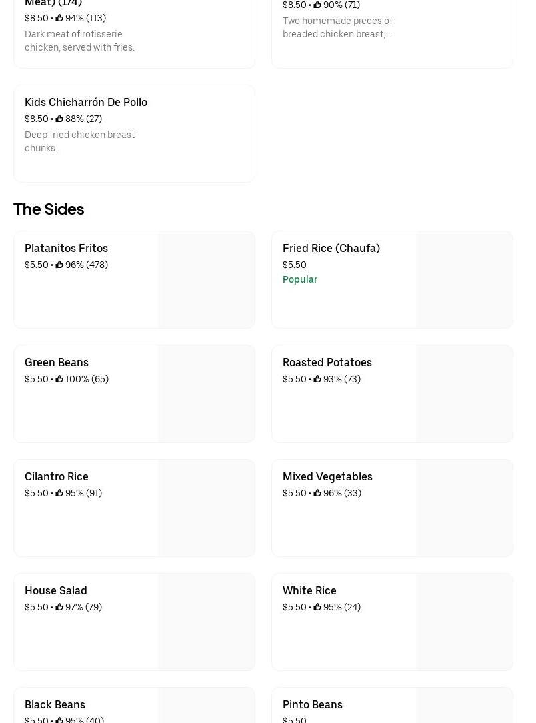The height and width of the screenshot is (723, 536).
Task: Click the Cilantro Rice photo placeholder
Action: [206, 508]
